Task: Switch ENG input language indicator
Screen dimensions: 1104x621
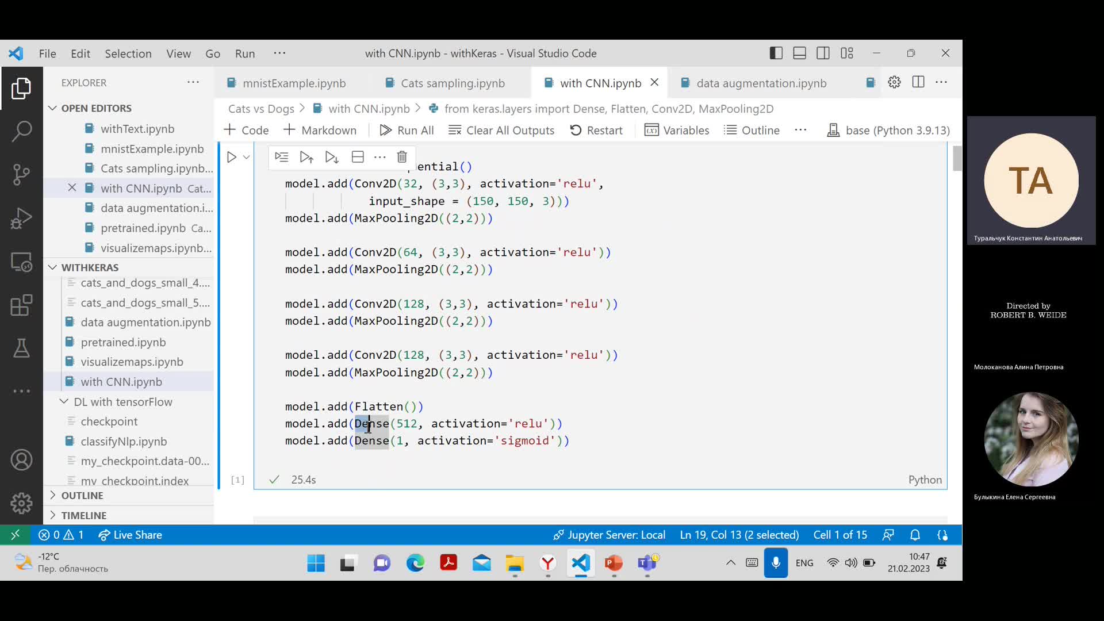Action: [x=804, y=563]
